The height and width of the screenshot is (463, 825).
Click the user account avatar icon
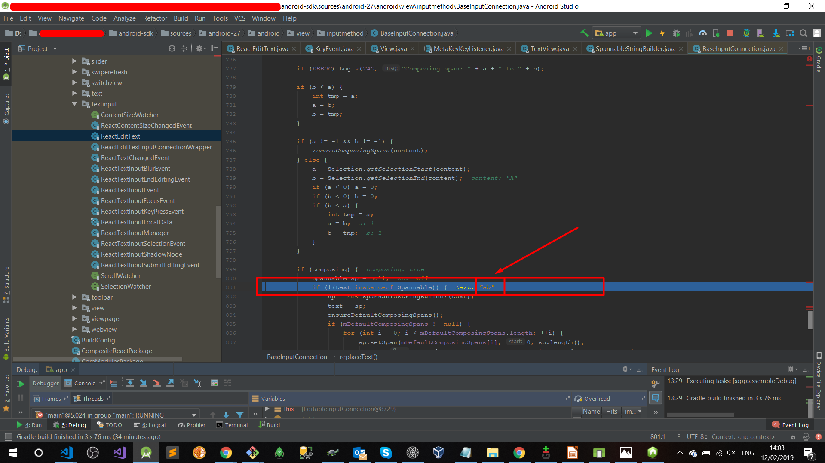[817, 33]
